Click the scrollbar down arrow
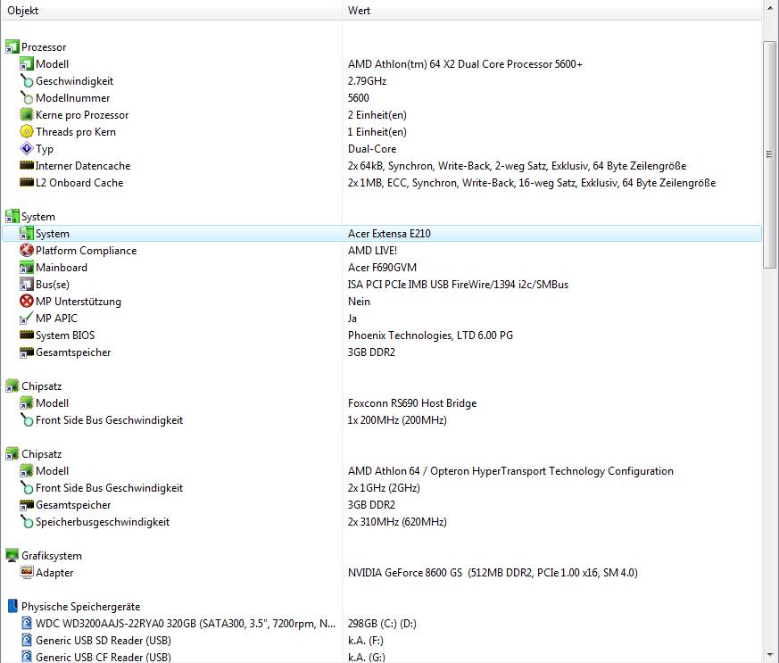Viewport: 779px width, 663px height. tap(769, 655)
